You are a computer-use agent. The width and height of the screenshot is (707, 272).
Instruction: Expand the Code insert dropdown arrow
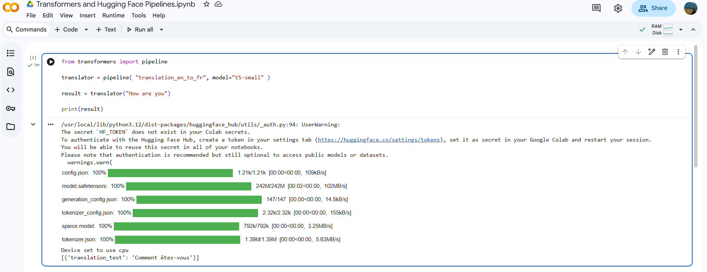(86, 30)
